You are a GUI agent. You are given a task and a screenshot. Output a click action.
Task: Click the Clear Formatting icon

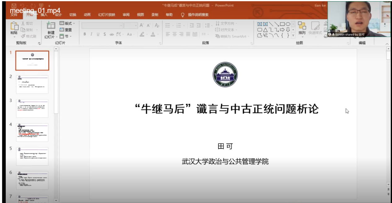tap(157, 25)
